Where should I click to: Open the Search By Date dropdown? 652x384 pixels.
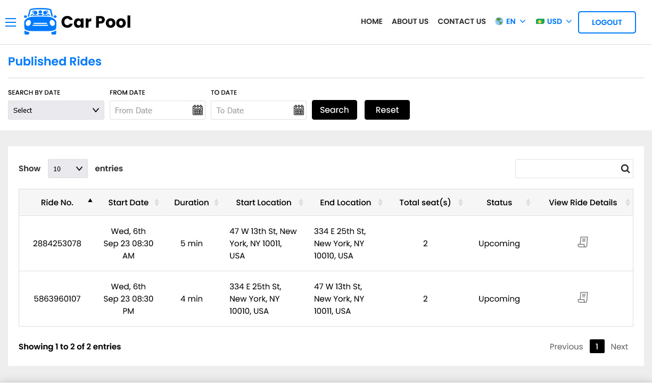[x=56, y=110]
